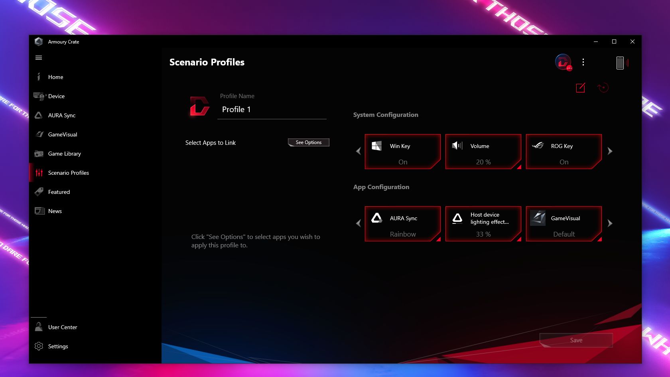Click the App Configuration heading
The height and width of the screenshot is (377, 670).
tap(381, 187)
